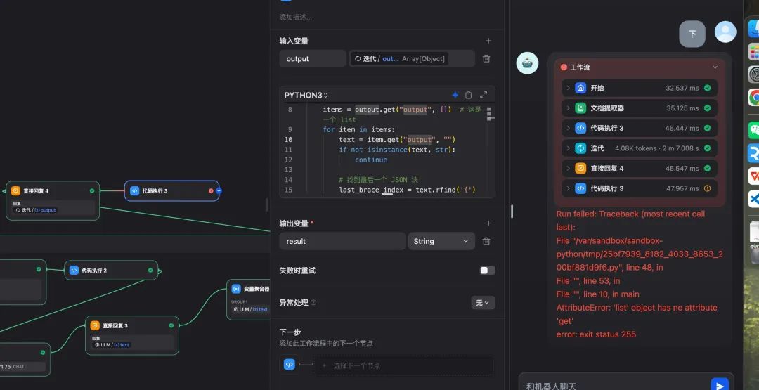Generate code with the blue sparkle icon
This screenshot has width=759, height=390.
(455, 95)
